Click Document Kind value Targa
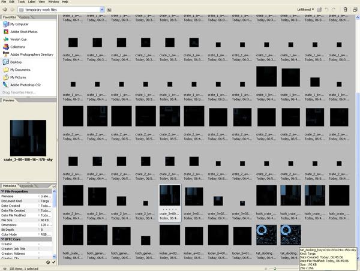The width and height of the screenshot is (360, 271). tap(45, 201)
